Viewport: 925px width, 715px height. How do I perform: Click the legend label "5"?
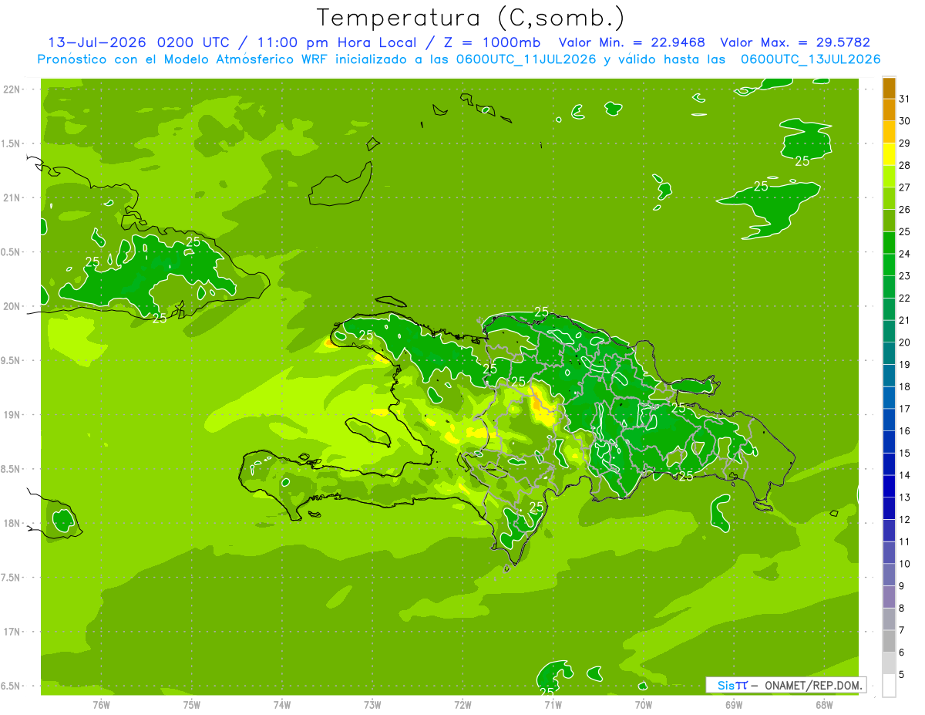902,675
